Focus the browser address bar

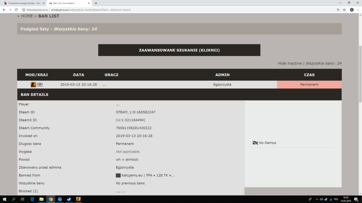(x=180, y=10)
